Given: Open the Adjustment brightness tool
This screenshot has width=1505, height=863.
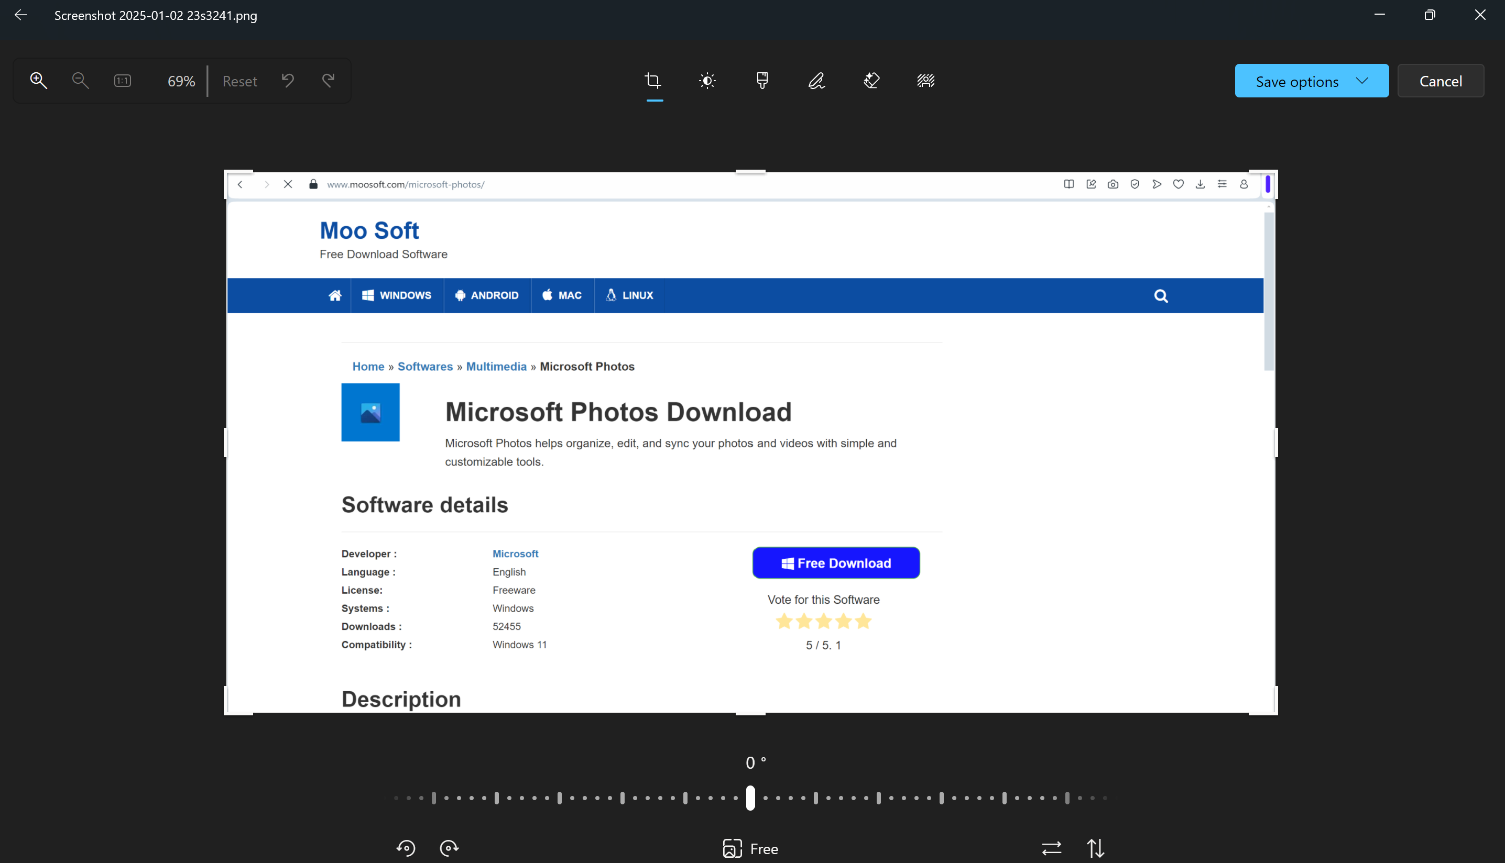Looking at the screenshot, I should coord(707,81).
